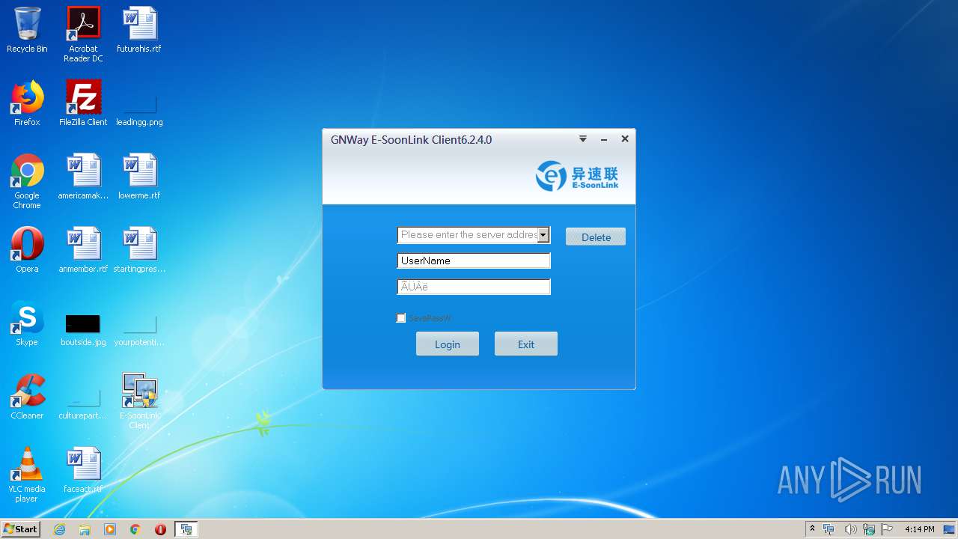Open Action Center flag icon
Screen dimensions: 958x539
click(x=888, y=529)
